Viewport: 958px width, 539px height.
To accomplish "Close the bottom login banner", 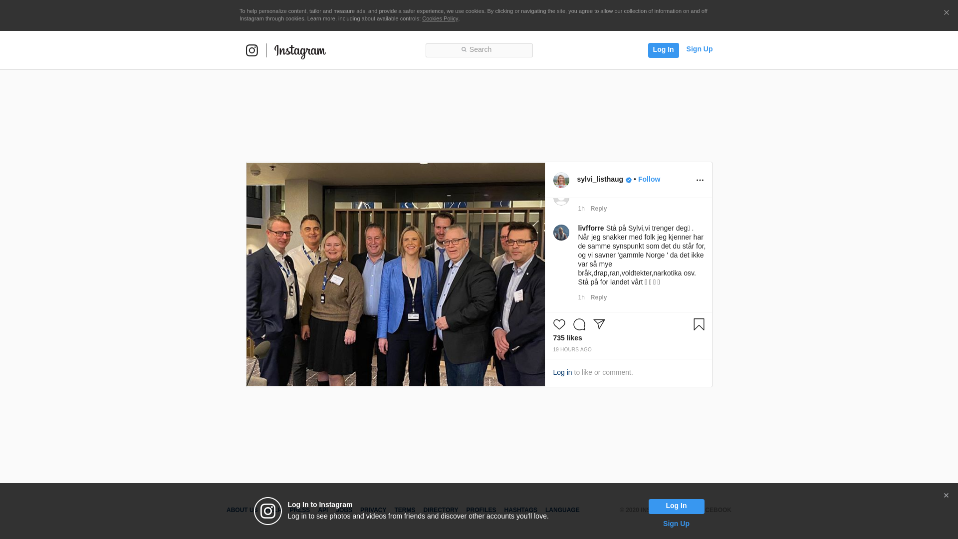I will click(x=946, y=496).
